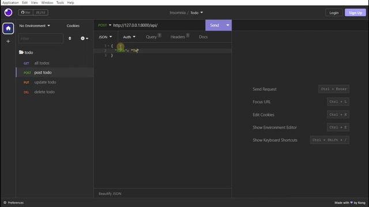The image size is (369, 207).
Task: Select the POST post todo request
Action: pyautogui.click(x=55, y=72)
